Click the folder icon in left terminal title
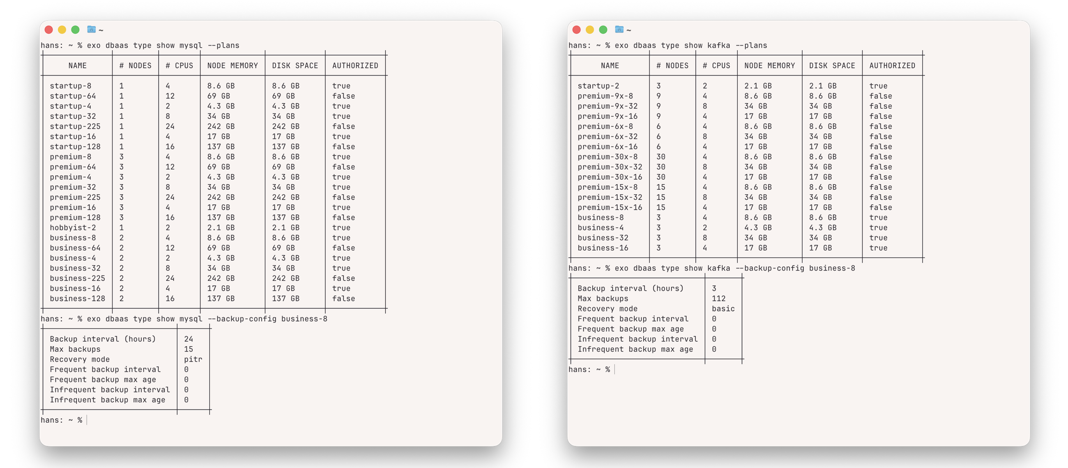This screenshot has width=1068, height=468. [x=91, y=30]
